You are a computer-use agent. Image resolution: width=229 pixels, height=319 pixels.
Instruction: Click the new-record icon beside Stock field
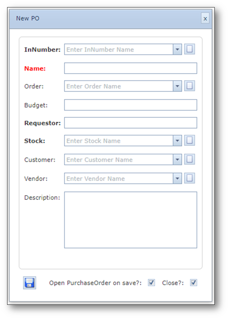(189, 140)
